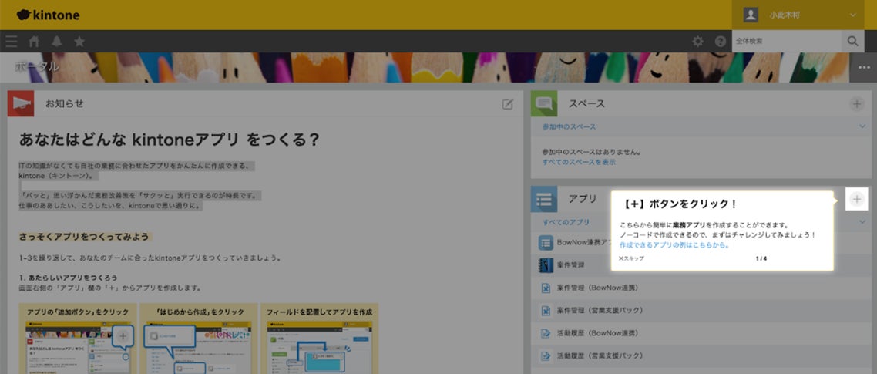Click the お知らせ megaphone icon
877x374 pixels.
click(x=21, y=103)
